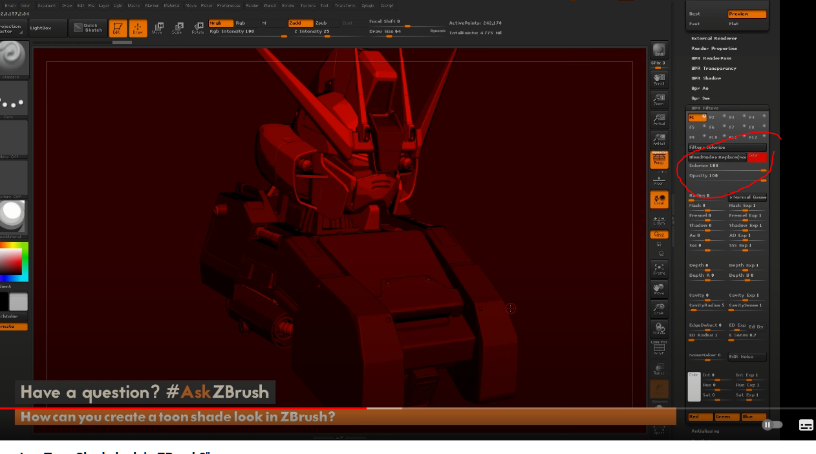Expand the BPR Transparency section
This screenshot has width=816, height=454.
tap(714, 68)
